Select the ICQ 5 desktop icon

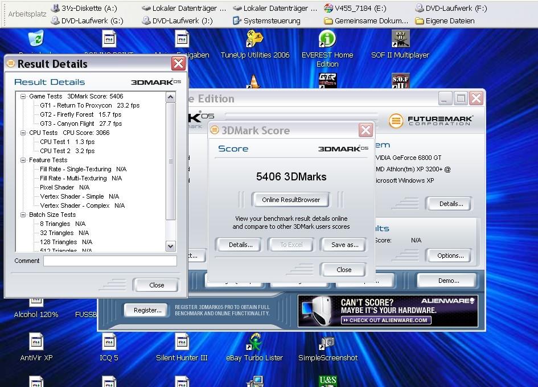109,347
